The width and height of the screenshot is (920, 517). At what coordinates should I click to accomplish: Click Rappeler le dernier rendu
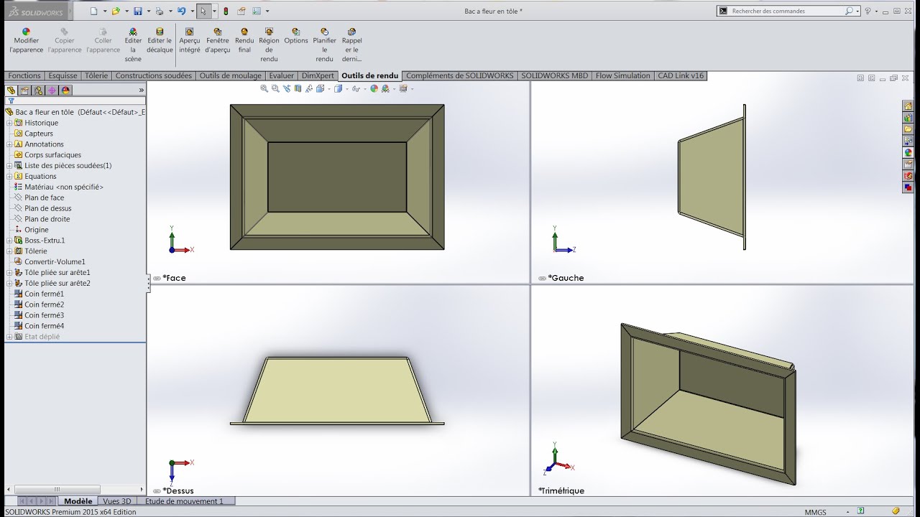[351, 45]
